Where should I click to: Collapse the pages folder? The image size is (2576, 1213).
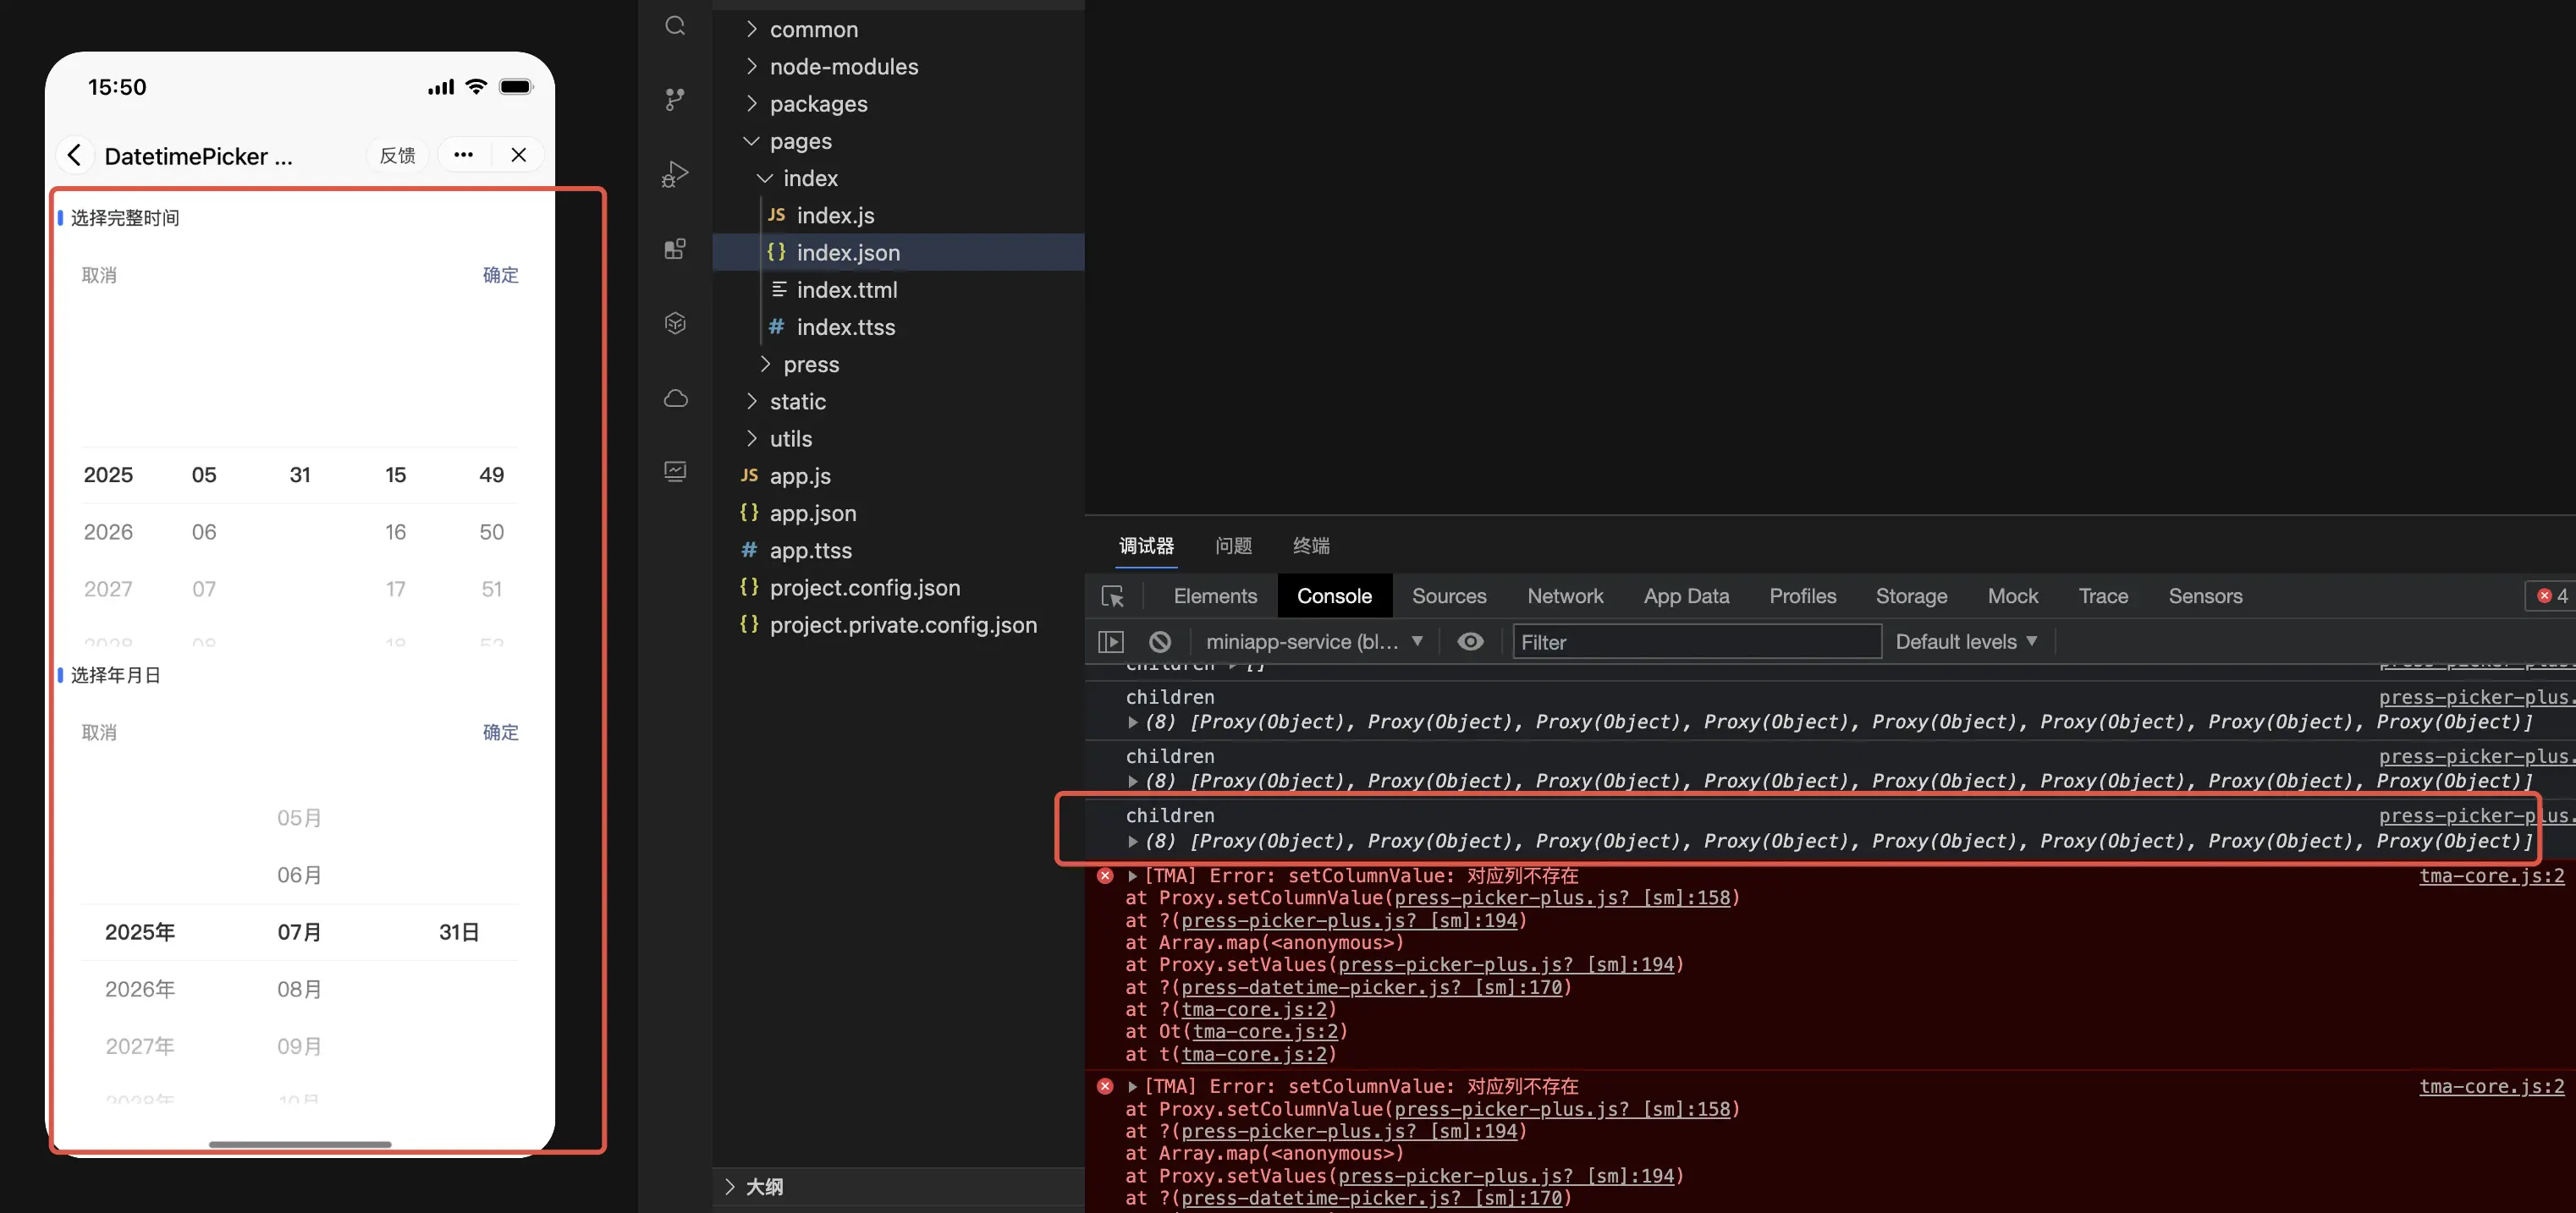pos(800,141)
